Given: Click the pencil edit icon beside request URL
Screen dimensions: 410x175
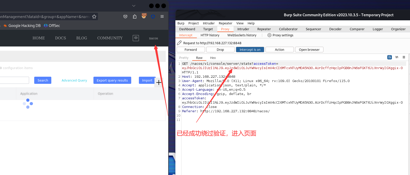Looking at the screenshot, I should (x=179, y=43).
